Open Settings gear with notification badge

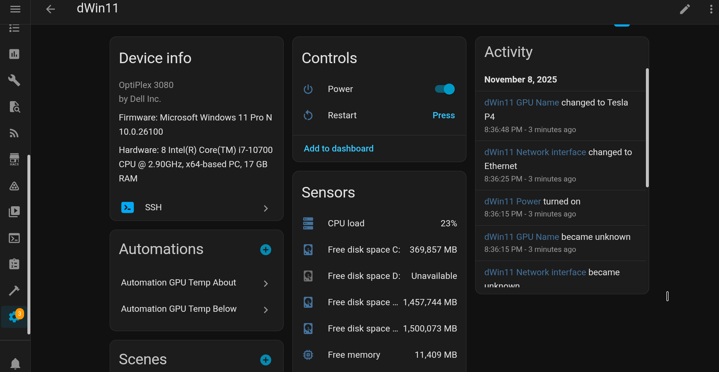[x=15, y=317]
